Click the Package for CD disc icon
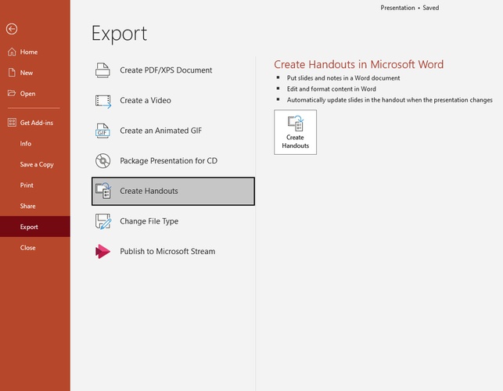This screenshot has width=503, height=391. [103, 160]
